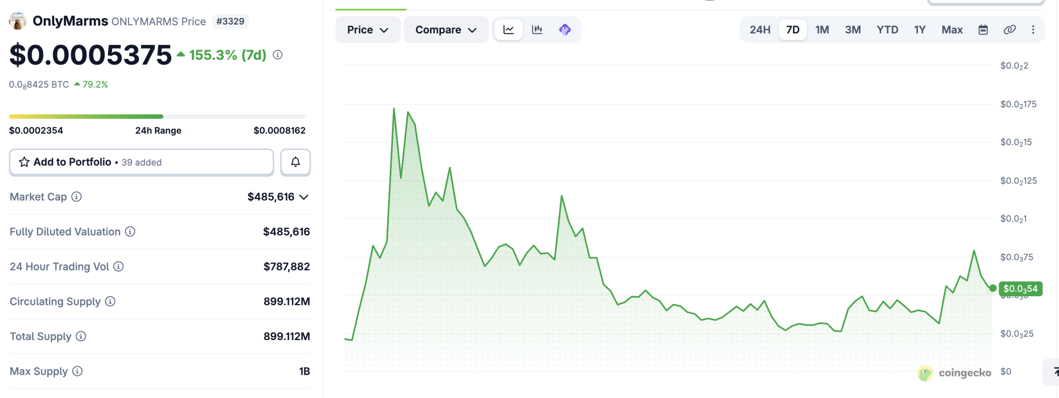Click the $485,616 Market Cap value
This screenshot has width=1059, height=398.
271,197
